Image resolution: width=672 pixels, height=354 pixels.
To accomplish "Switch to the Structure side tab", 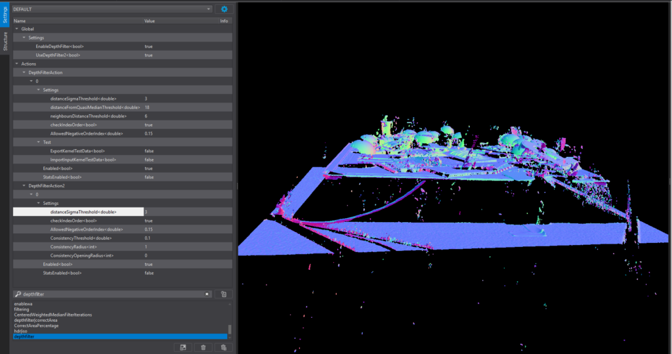I will click(5, 41).
